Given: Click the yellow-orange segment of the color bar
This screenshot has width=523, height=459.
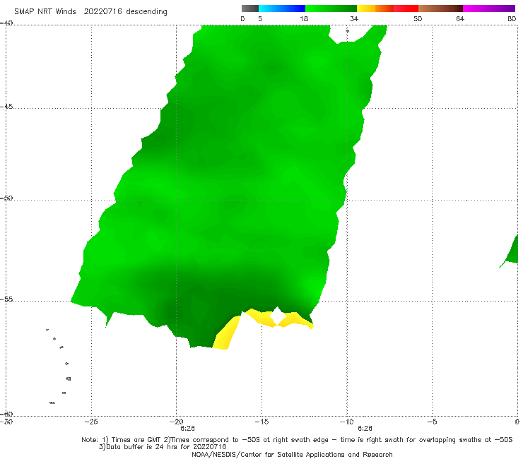Looking at the screenshot, I should coord(375,8).
